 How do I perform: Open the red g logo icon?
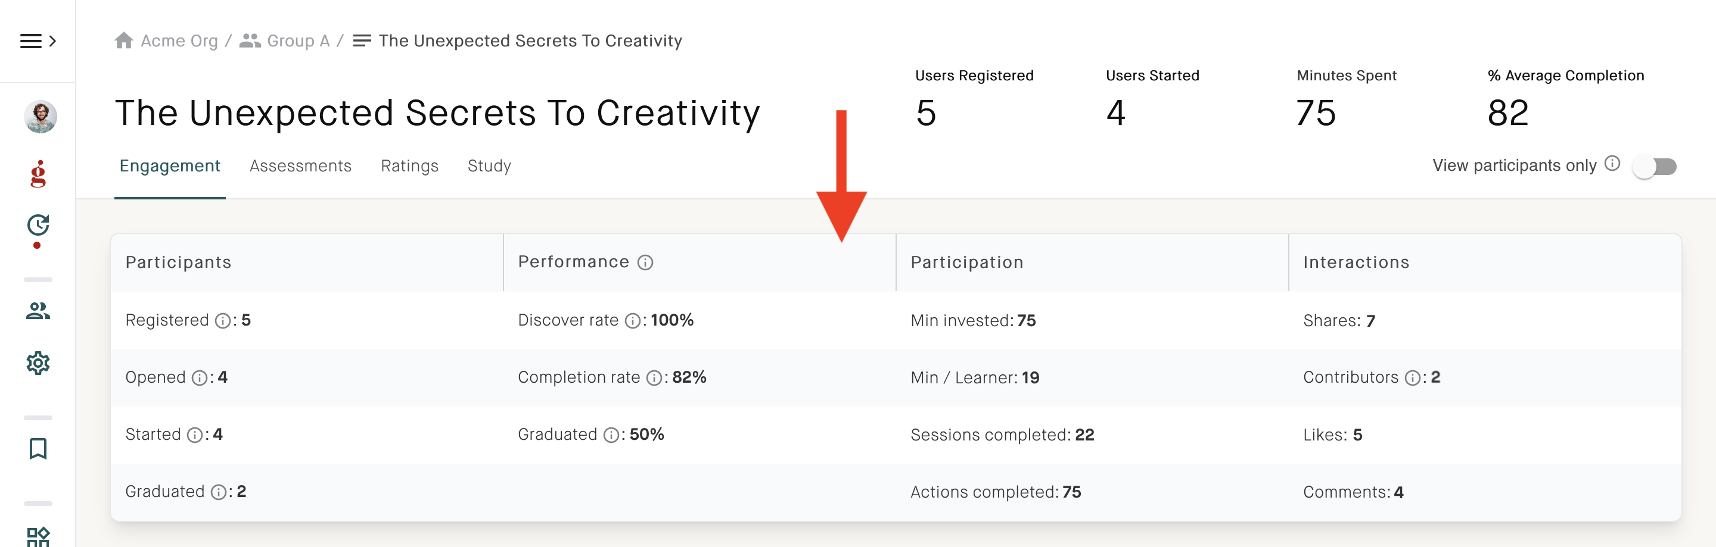pos(38,174)
